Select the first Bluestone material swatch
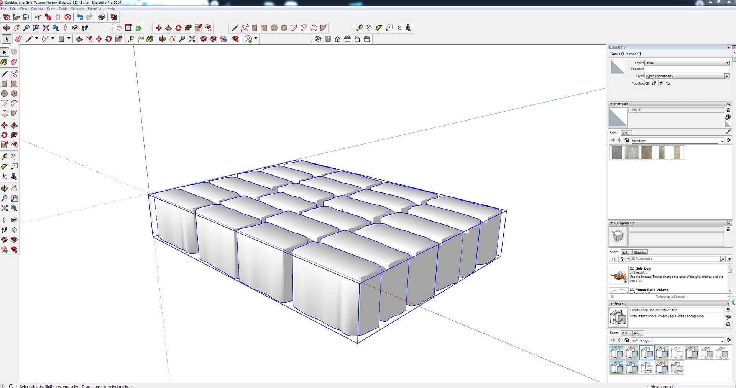 pyautogui.click(x=617, y=153)
